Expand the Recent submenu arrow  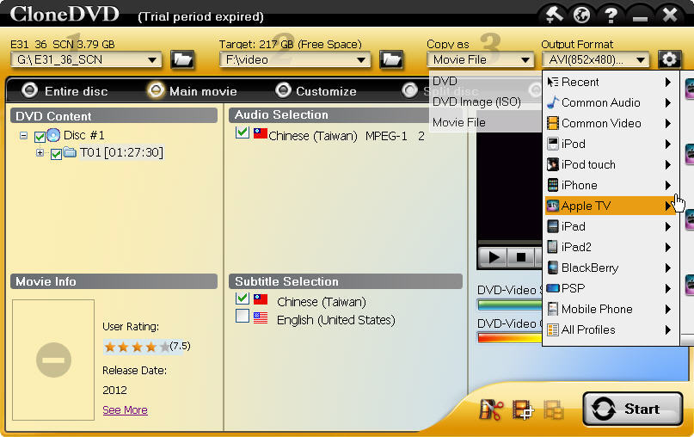pos(668,82)
